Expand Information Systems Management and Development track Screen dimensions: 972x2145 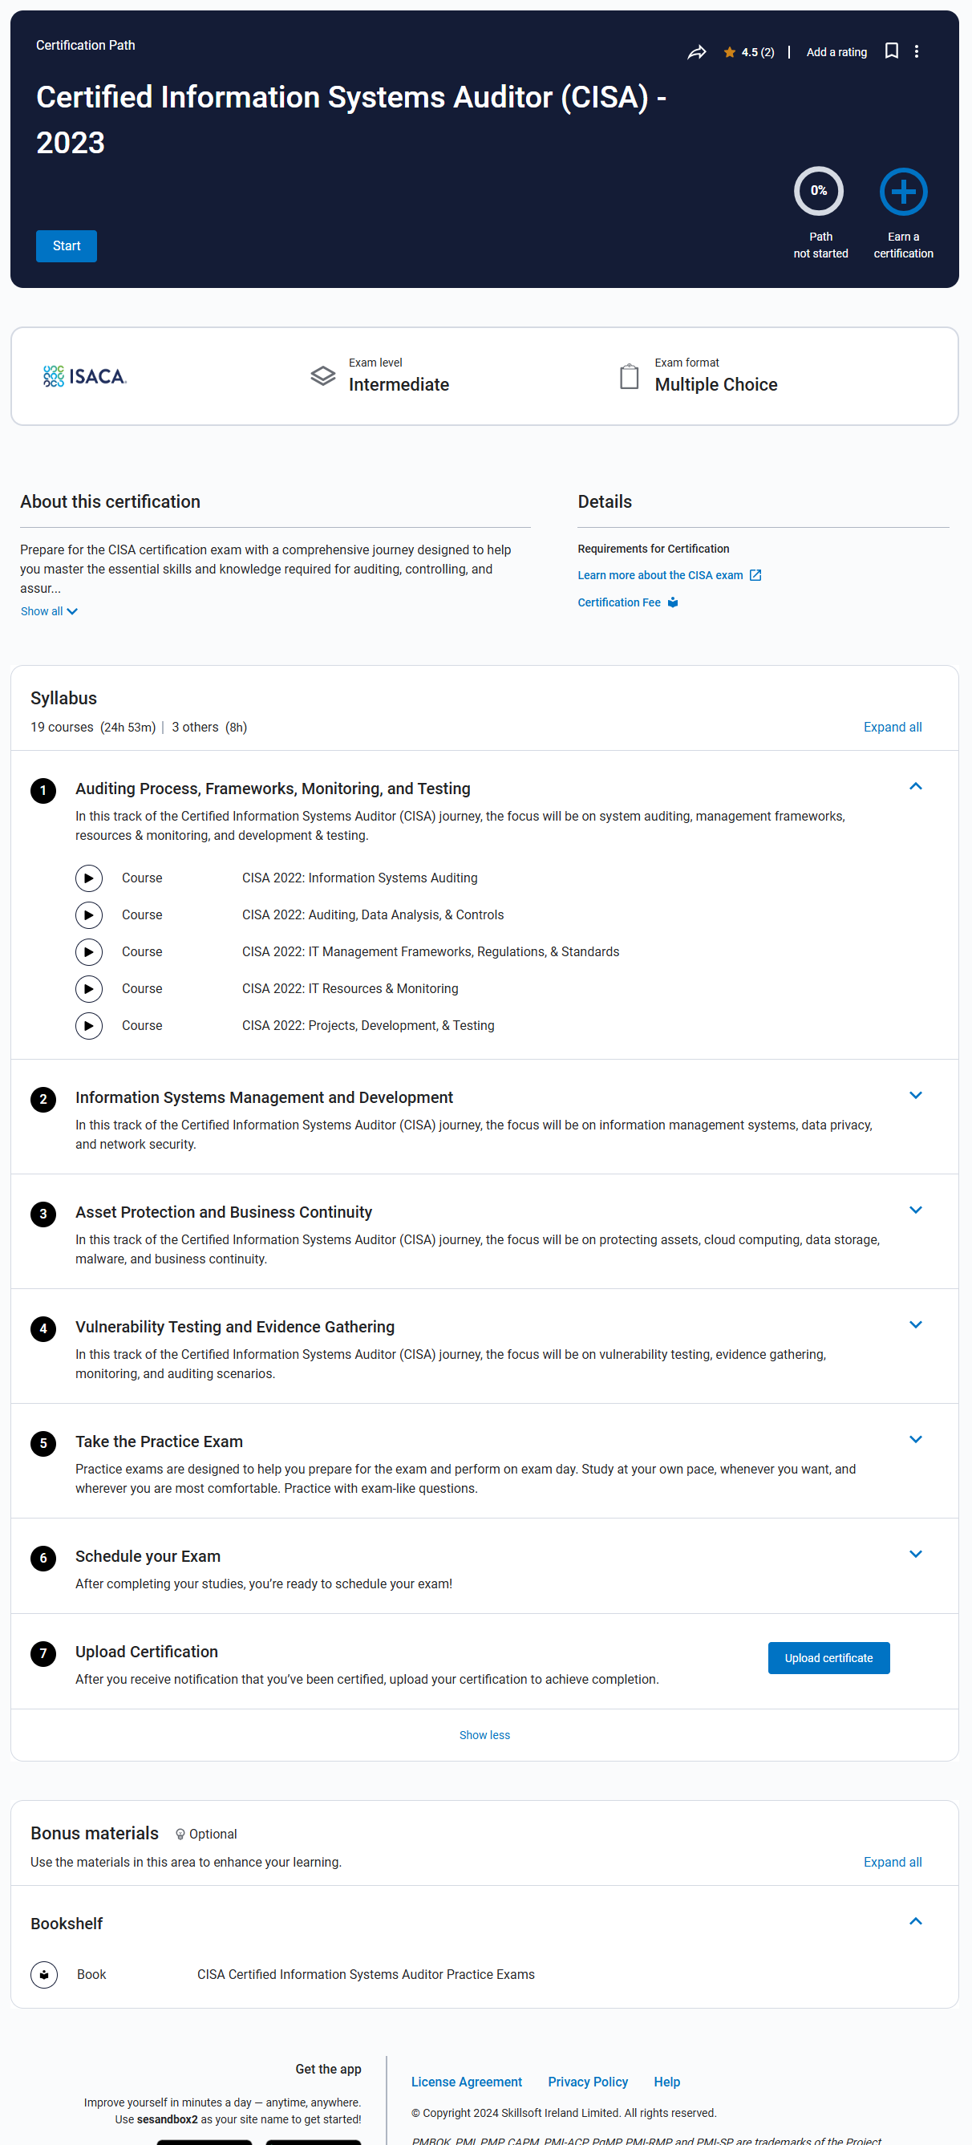click(915, 1095)
